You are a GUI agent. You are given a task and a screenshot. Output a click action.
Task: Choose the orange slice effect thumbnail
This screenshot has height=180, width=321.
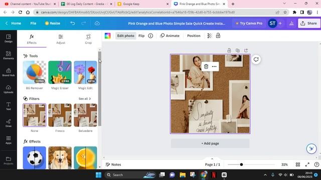pyautogui.click(x=85, y=158)
